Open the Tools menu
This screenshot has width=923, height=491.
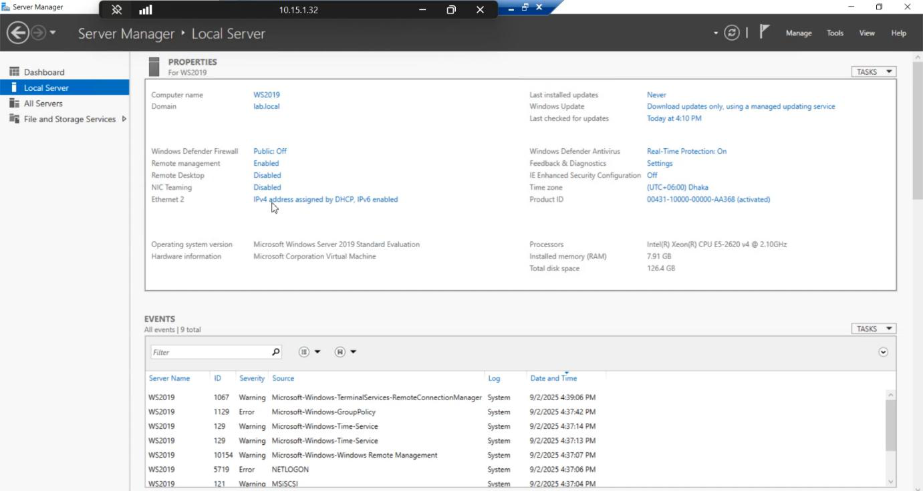[835, 33]
